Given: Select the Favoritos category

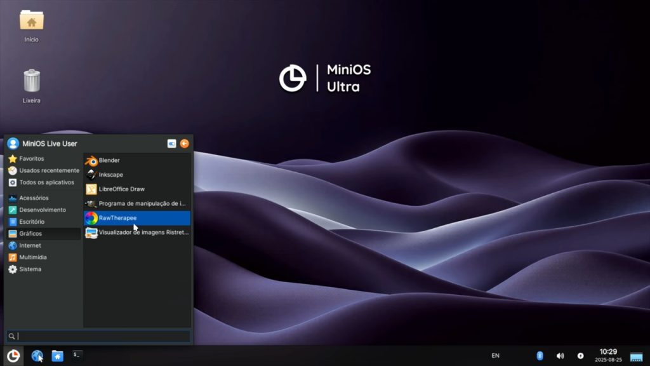Looking at the screenshot, I should [x=32, y=159].
